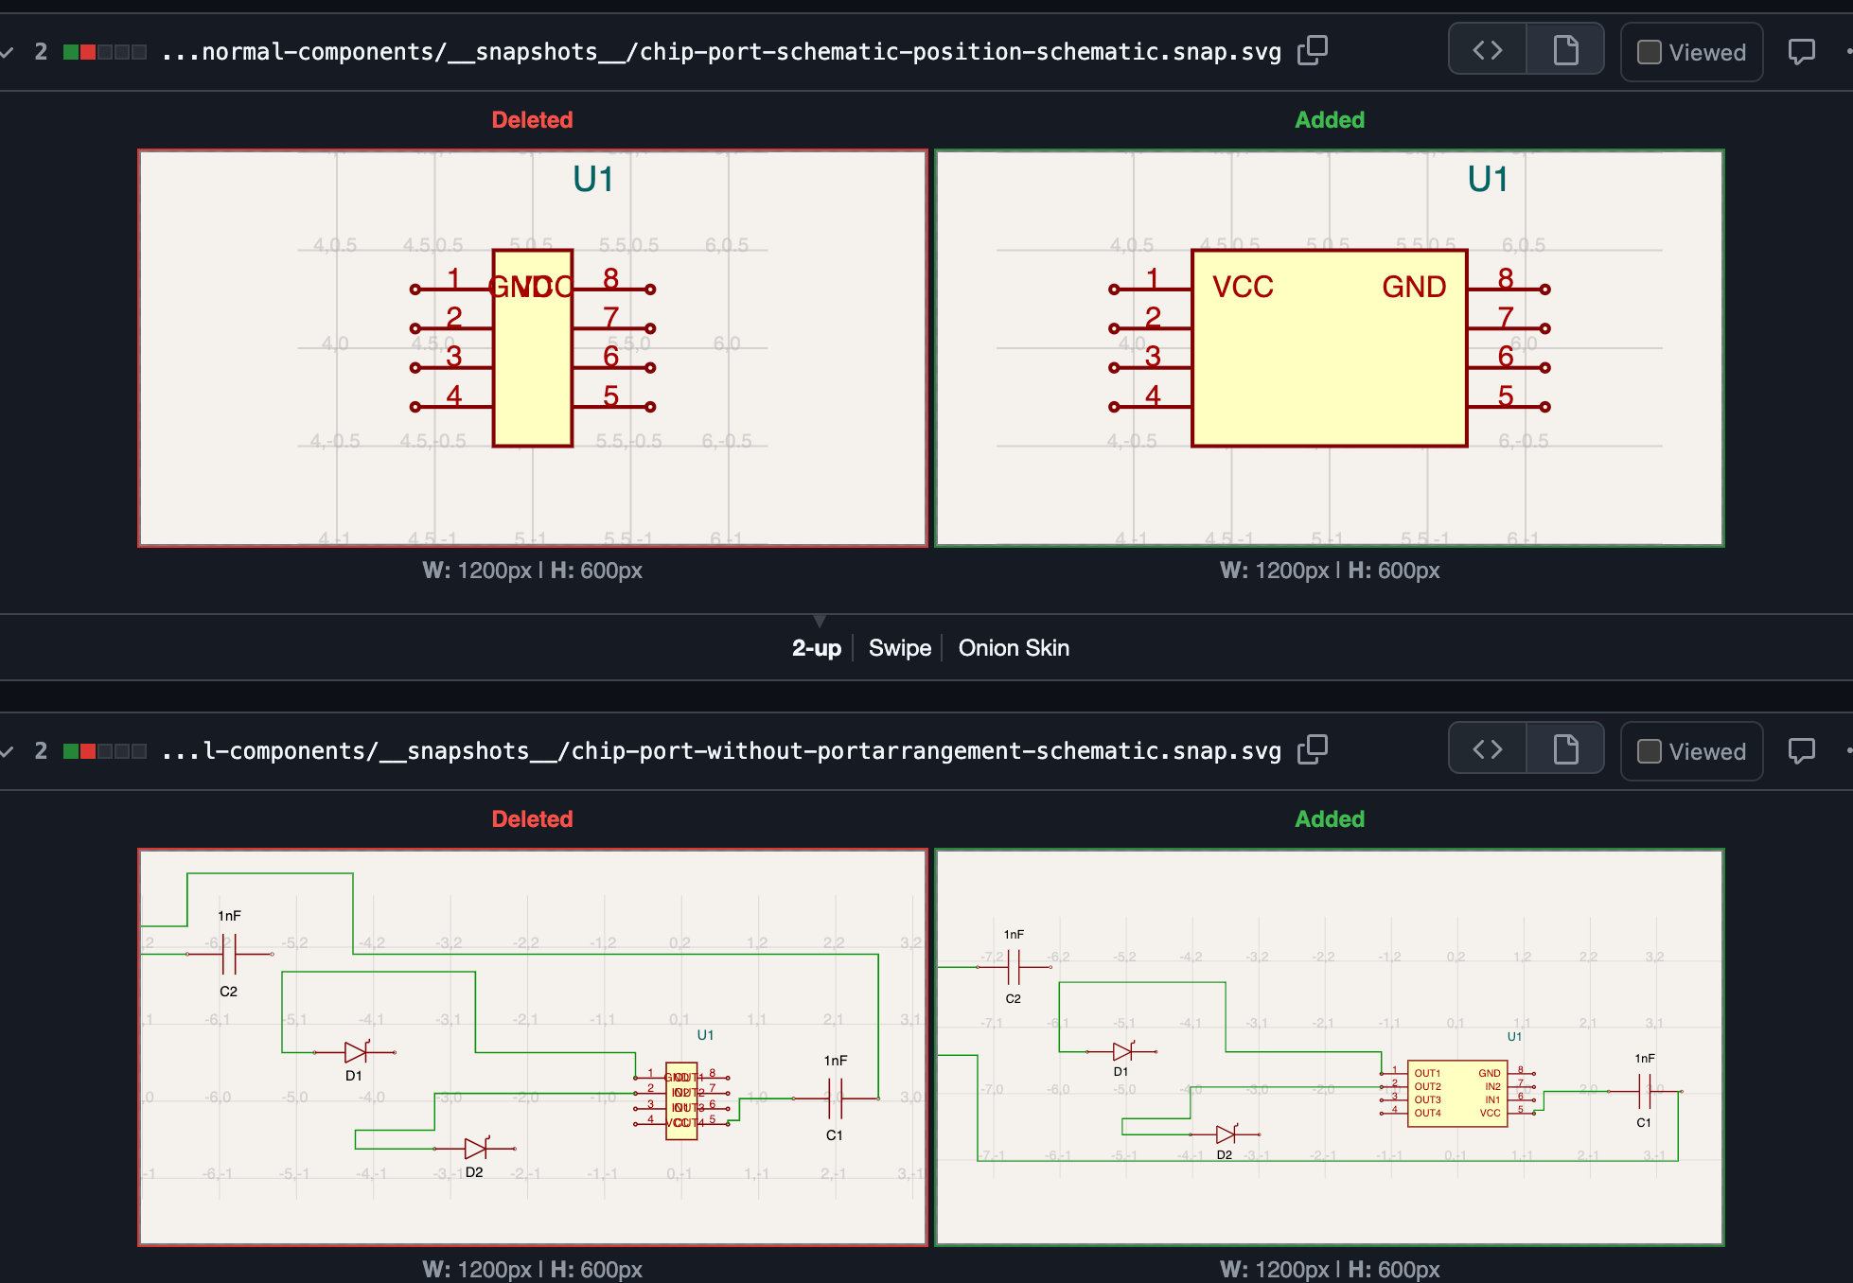This screenshot has width=1853, height=1283.
Task: Collapse the chip-port-without-portarrangement file diff
Action: coord(7,751)
